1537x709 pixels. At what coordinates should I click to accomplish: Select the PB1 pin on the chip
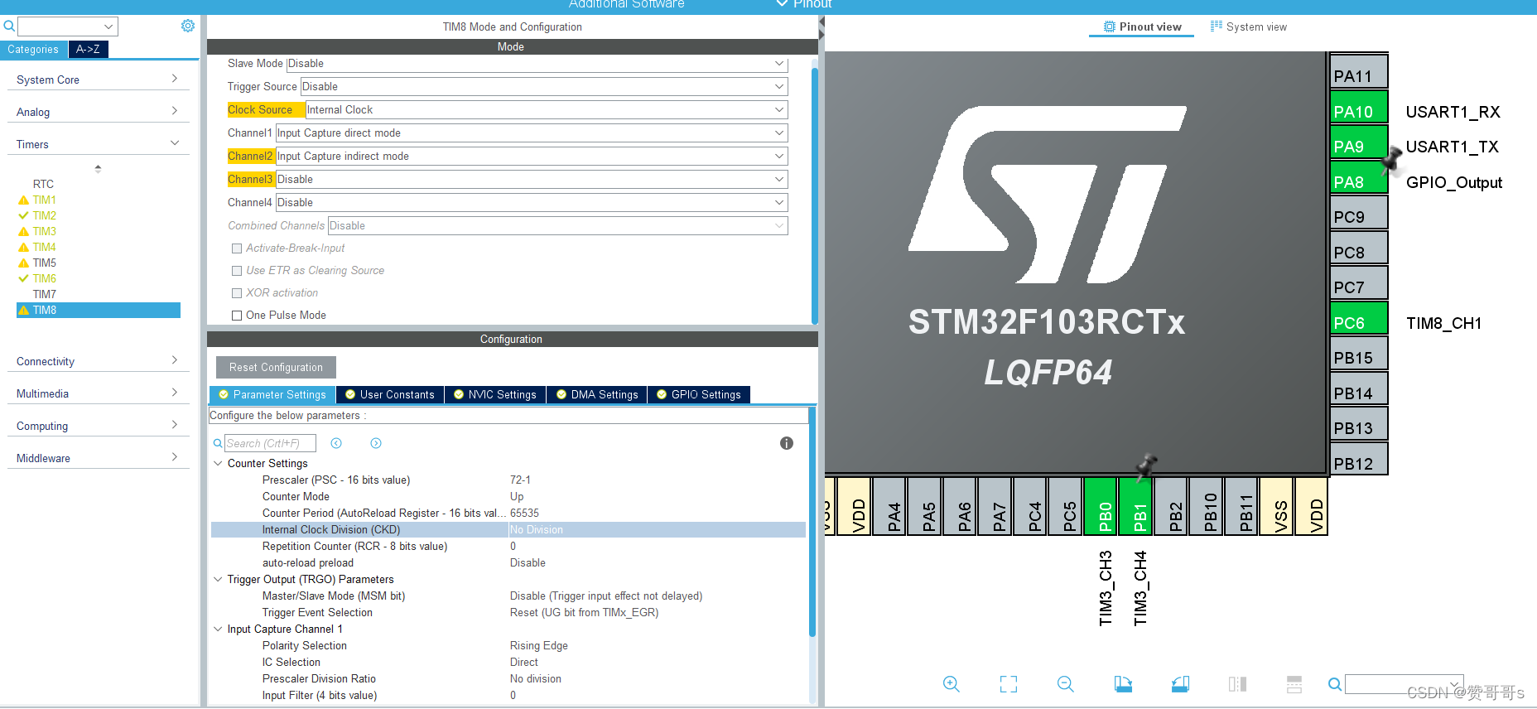click(x=1135, y=506)
